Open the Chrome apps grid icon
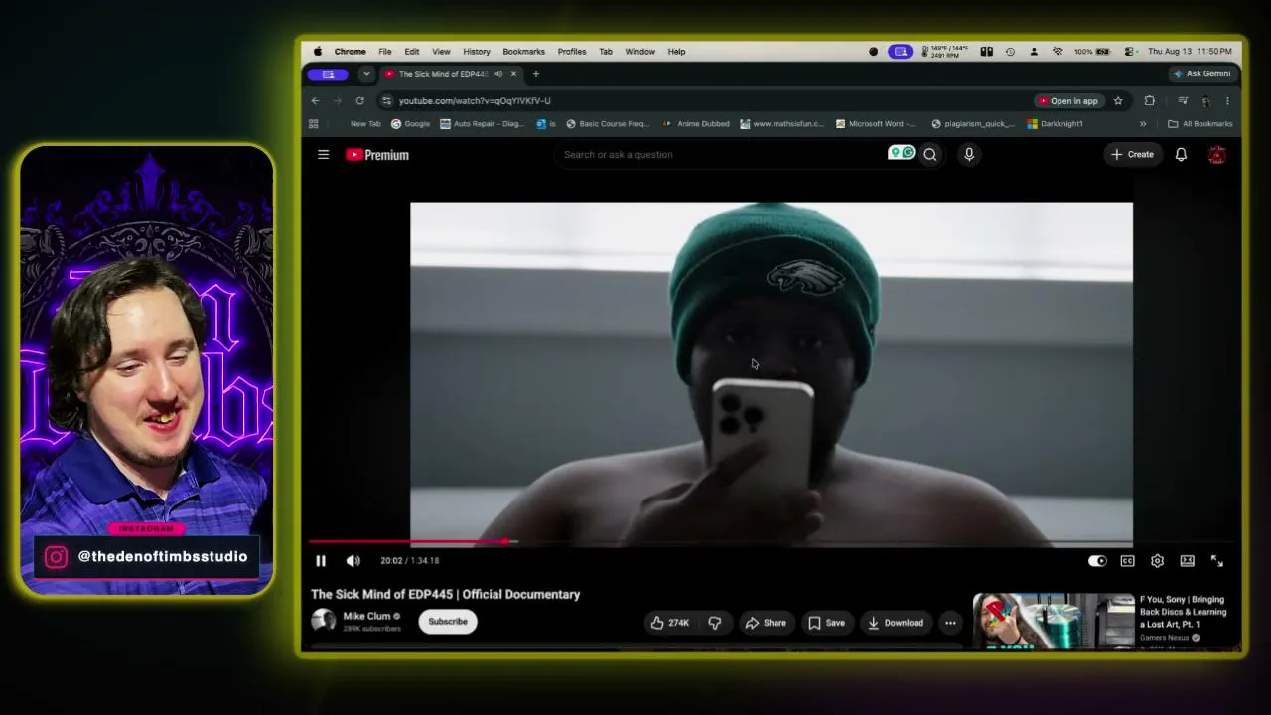The width and height of the screenshot is (1271, 715). (x=314, y=124)
